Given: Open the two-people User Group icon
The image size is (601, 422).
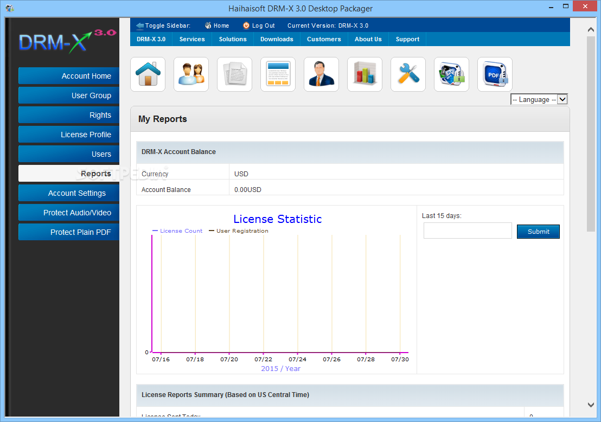Looking at the screenshot, I should [x=191, y=74].
